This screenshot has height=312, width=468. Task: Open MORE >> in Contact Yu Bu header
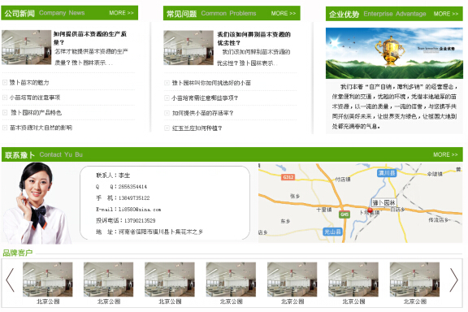pos(445,154)
